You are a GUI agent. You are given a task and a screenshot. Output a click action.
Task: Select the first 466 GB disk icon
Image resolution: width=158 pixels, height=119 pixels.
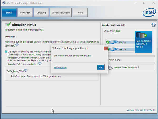(112, 42)
